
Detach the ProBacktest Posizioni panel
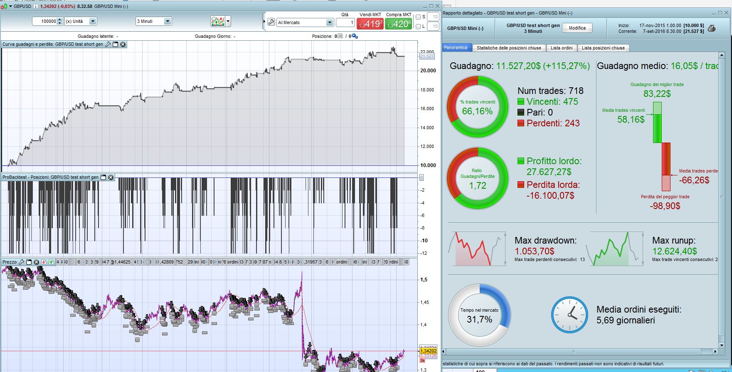(104, 177)
